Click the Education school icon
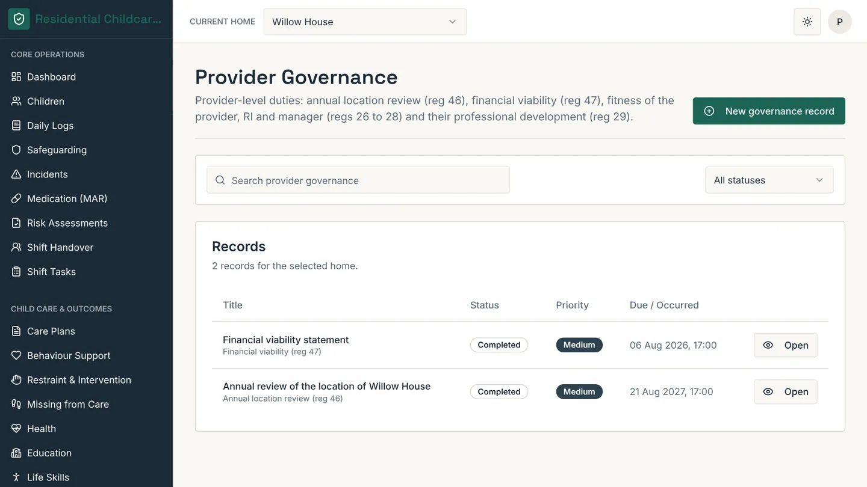Screen dimensions: 867x487 16,453
